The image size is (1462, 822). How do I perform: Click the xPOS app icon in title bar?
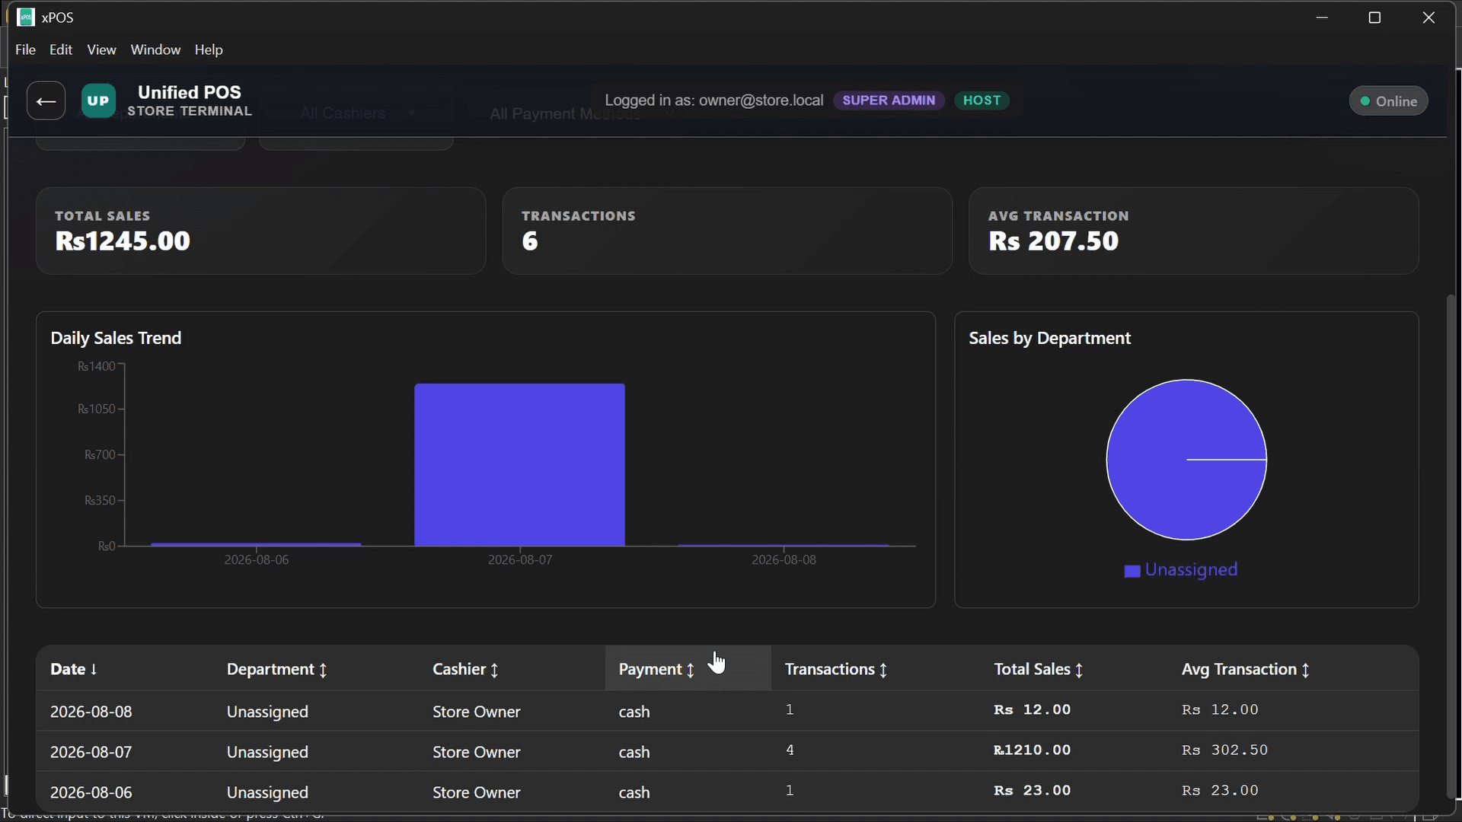coord(25,17)
